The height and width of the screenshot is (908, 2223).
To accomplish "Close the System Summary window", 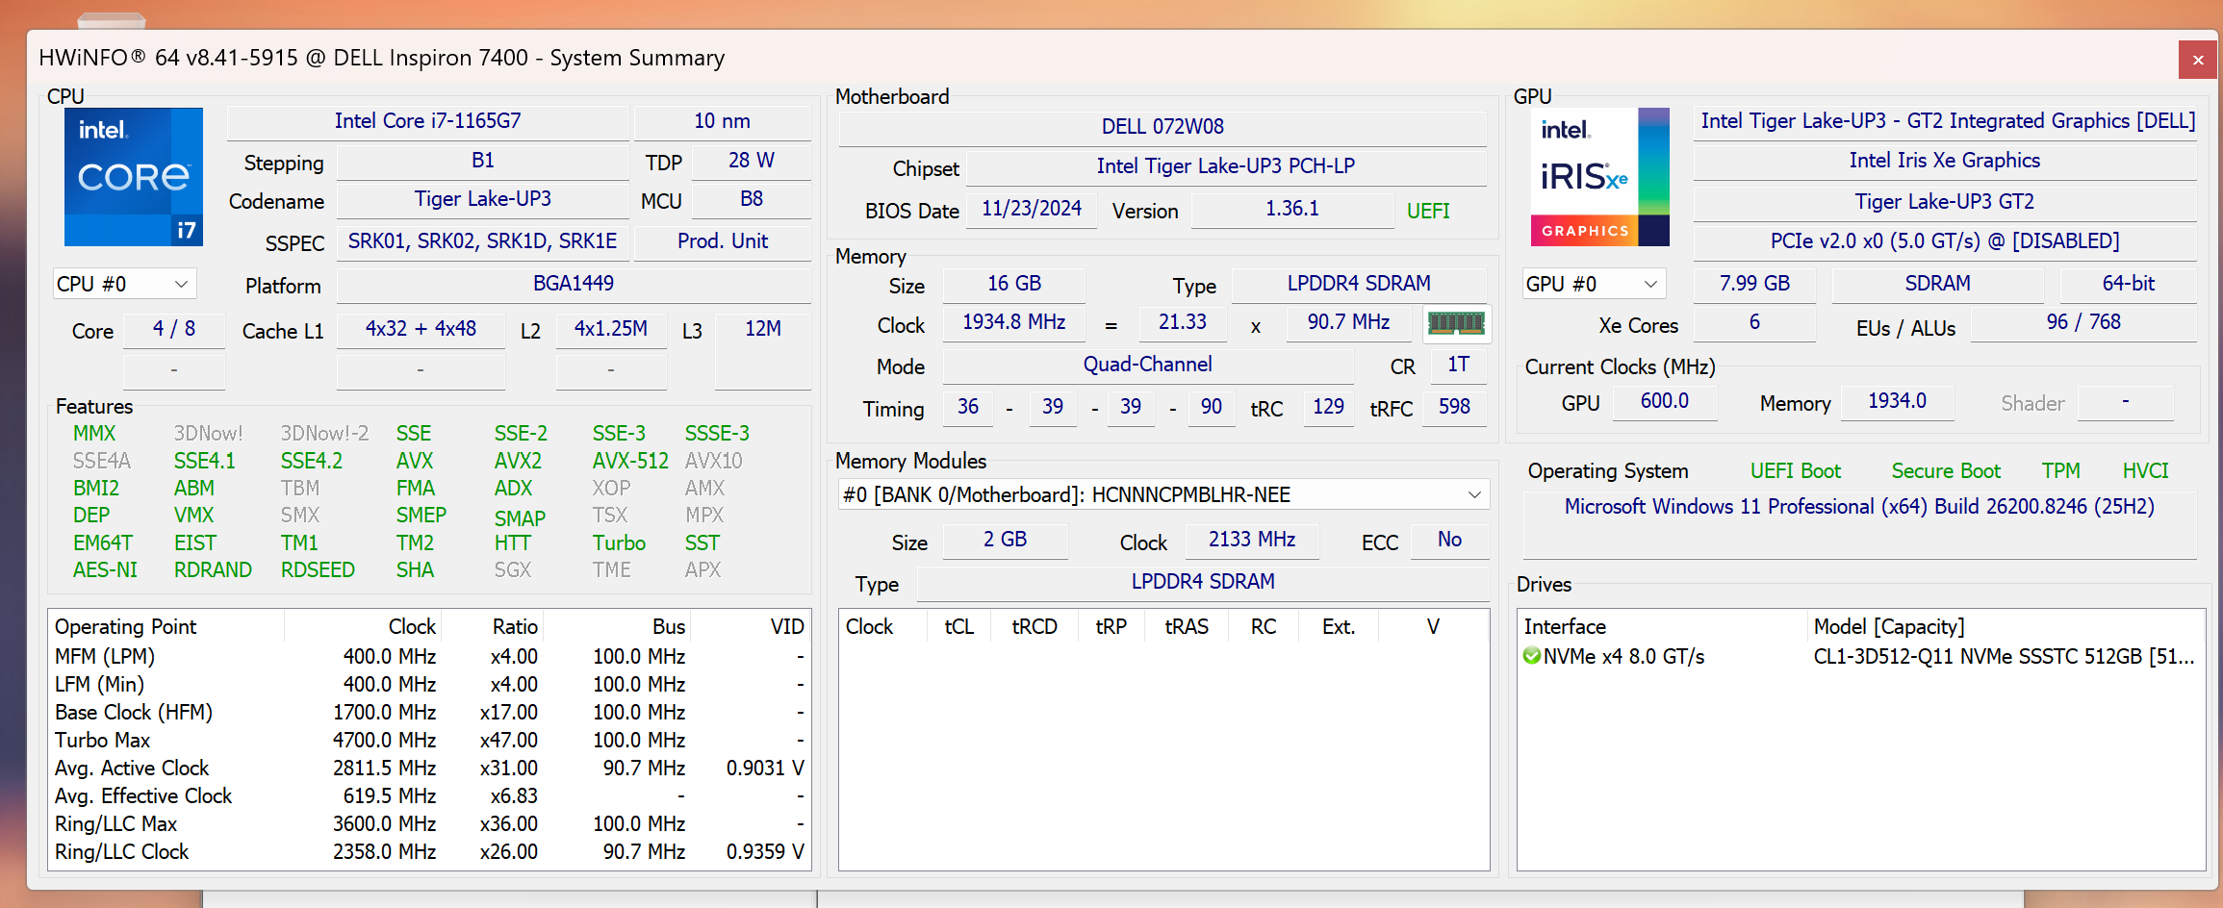I will tap(2198, 60).
